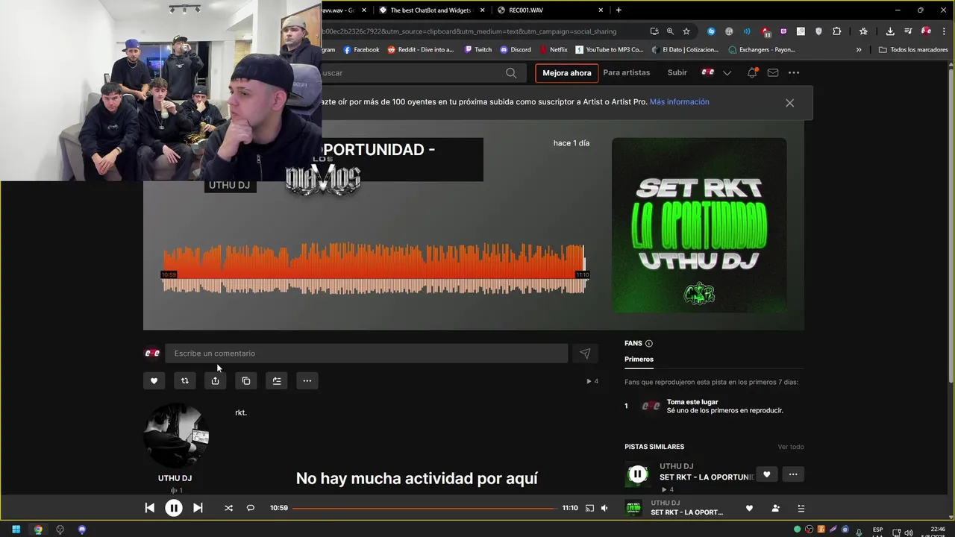Open the notifications bell

(752, 72)
